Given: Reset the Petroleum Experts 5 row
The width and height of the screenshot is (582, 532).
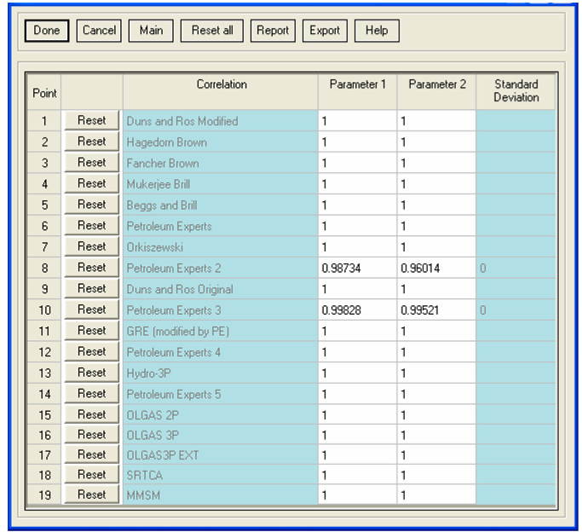Looking at the screenshot, I should coord(92,394).
